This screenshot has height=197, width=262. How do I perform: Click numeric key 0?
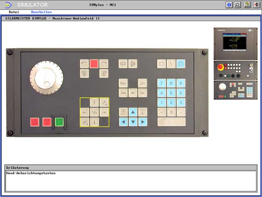pos(171,112)
